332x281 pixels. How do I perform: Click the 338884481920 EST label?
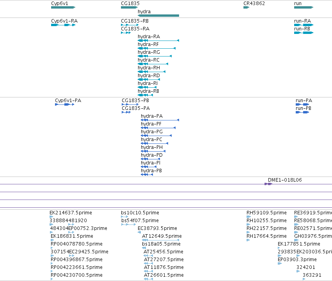pos(68,221)
